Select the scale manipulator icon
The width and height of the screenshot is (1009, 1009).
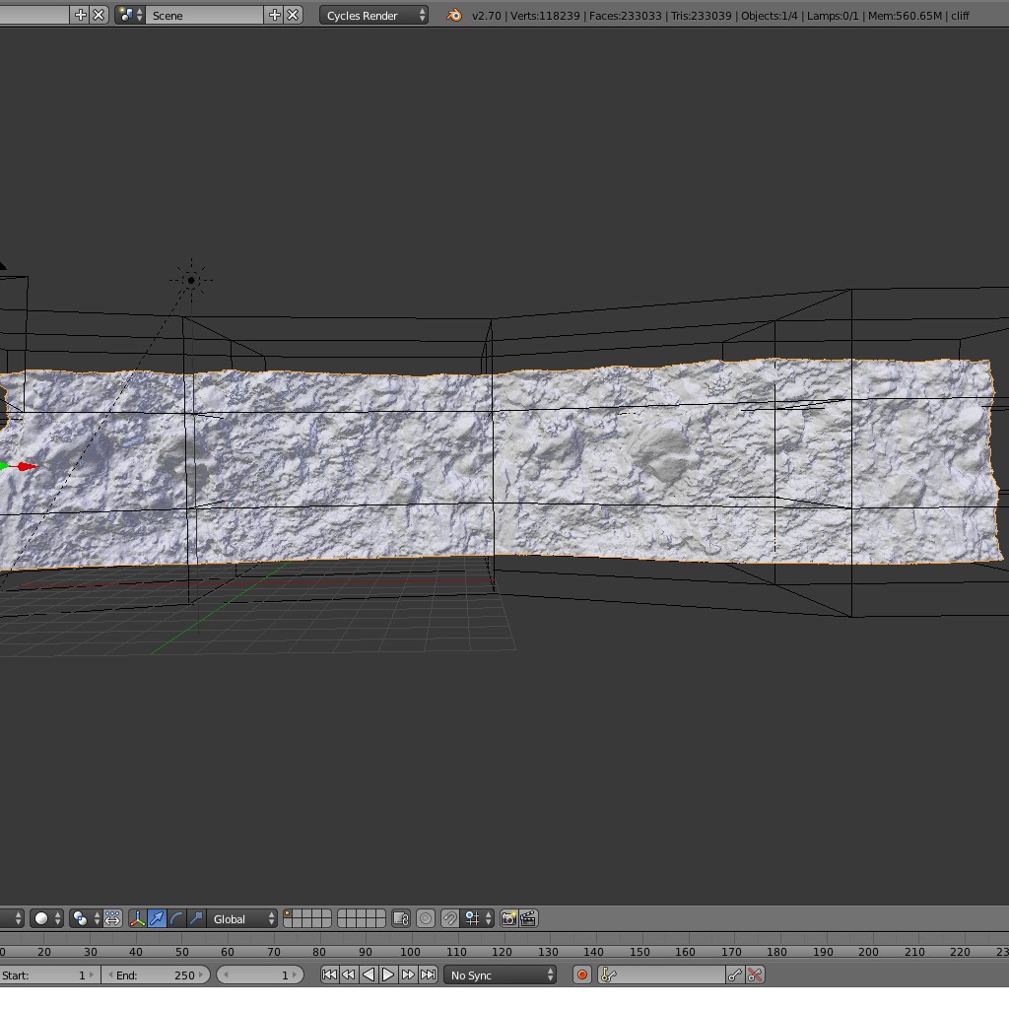pos(197,918)
